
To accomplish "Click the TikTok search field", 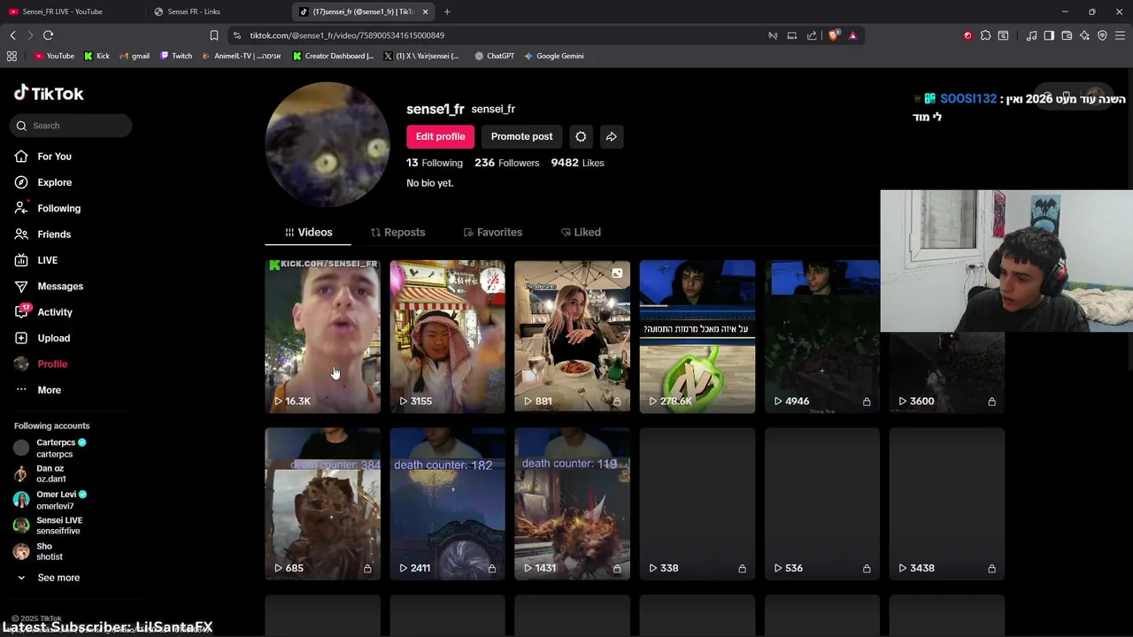I will [71, 126].
